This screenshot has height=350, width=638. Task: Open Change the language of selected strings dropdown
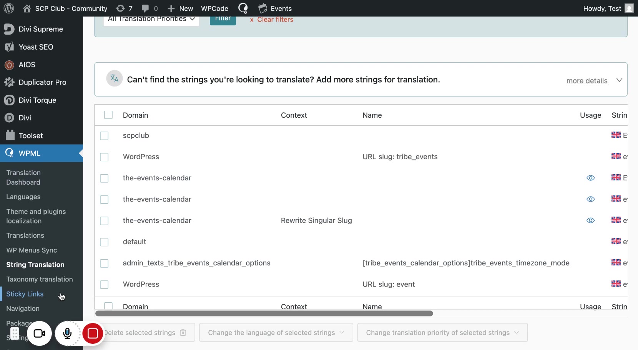pyautogui.click(x=276, y=333)
